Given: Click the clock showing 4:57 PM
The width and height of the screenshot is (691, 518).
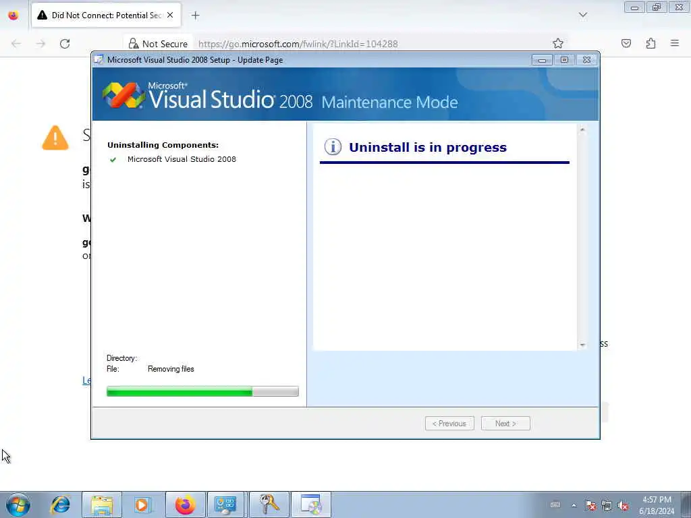Looking at the screenshot, I should 657,500.
